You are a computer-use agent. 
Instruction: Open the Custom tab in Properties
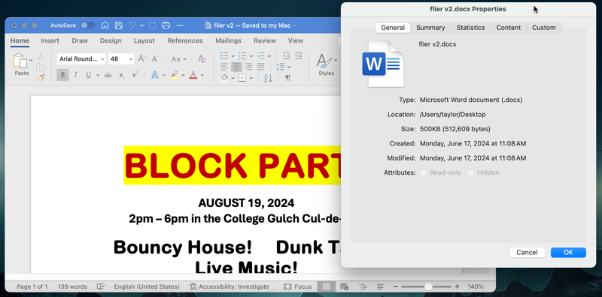tap(543, 28)
